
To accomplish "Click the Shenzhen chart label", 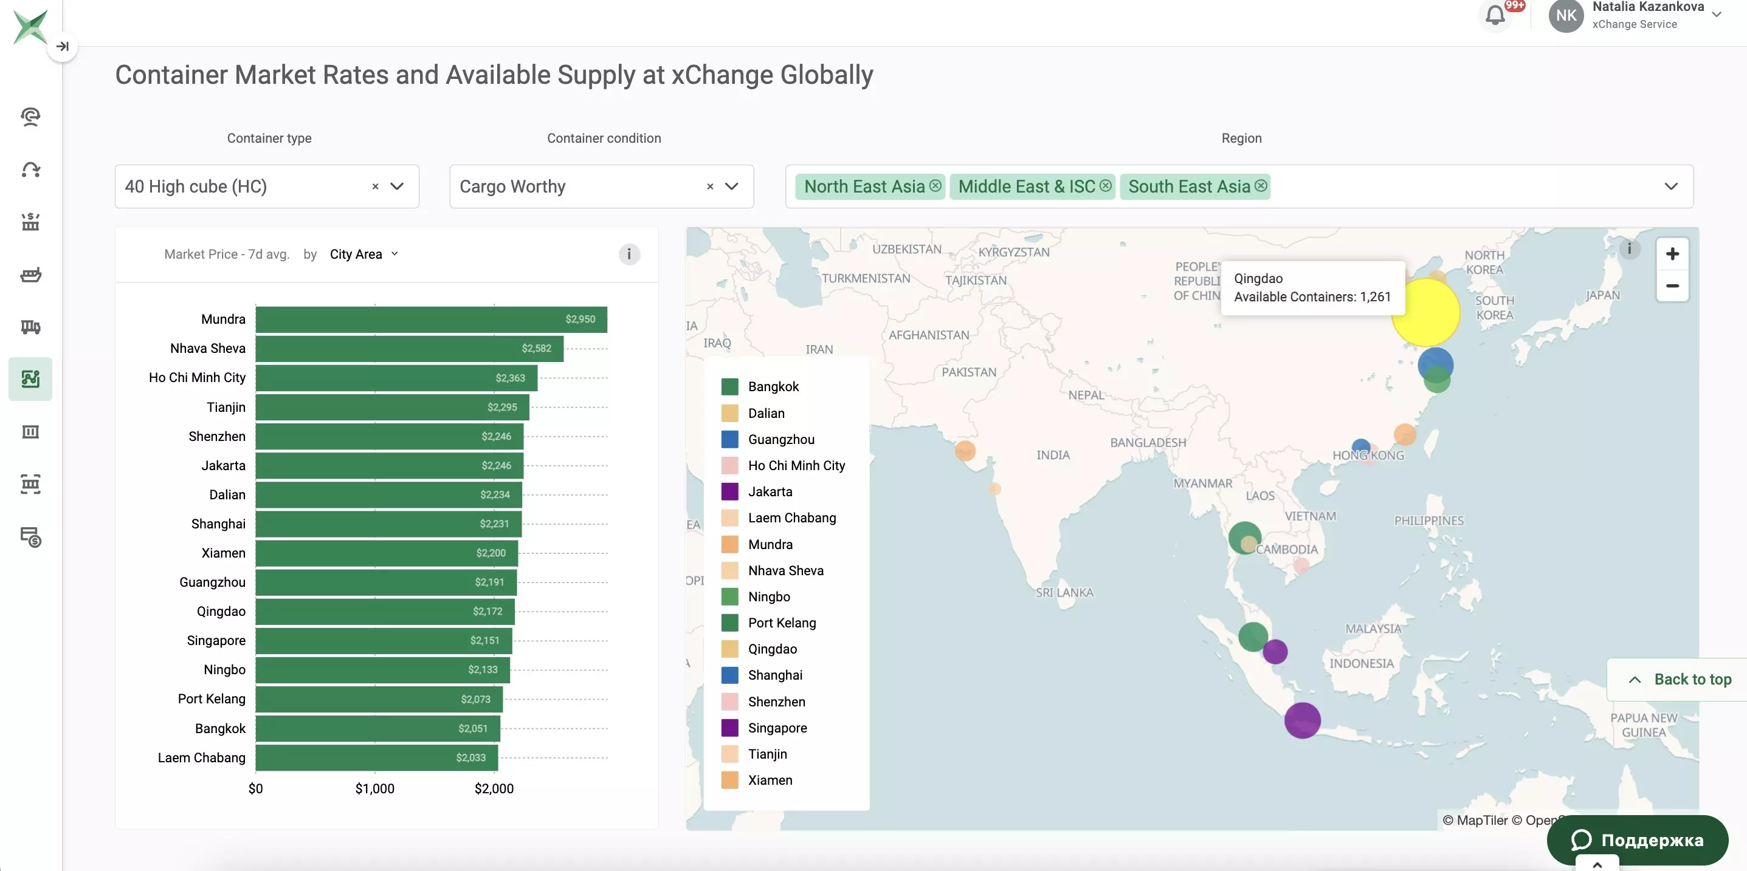I will click(x=217, y=437).
